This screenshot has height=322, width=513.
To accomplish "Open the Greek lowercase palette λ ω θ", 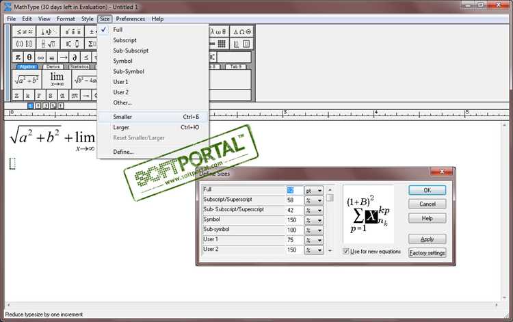I will click(x=219, y=31).
